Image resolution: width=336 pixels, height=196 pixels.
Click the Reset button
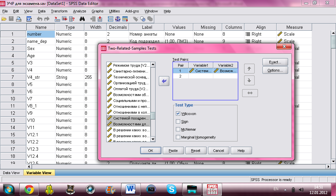tap(196, 151)
